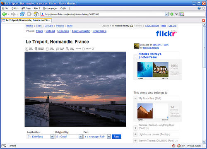207x149 pixels.
Task: Click the main lighthouse sunset photo
Action: (75, 89)
